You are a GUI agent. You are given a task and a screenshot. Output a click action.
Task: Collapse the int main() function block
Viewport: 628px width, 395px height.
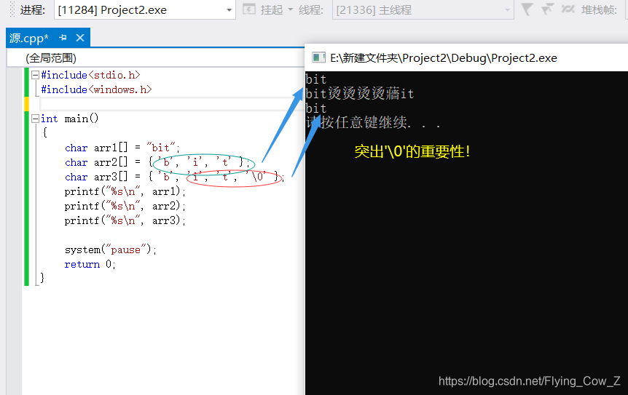(x=35, y=119)
